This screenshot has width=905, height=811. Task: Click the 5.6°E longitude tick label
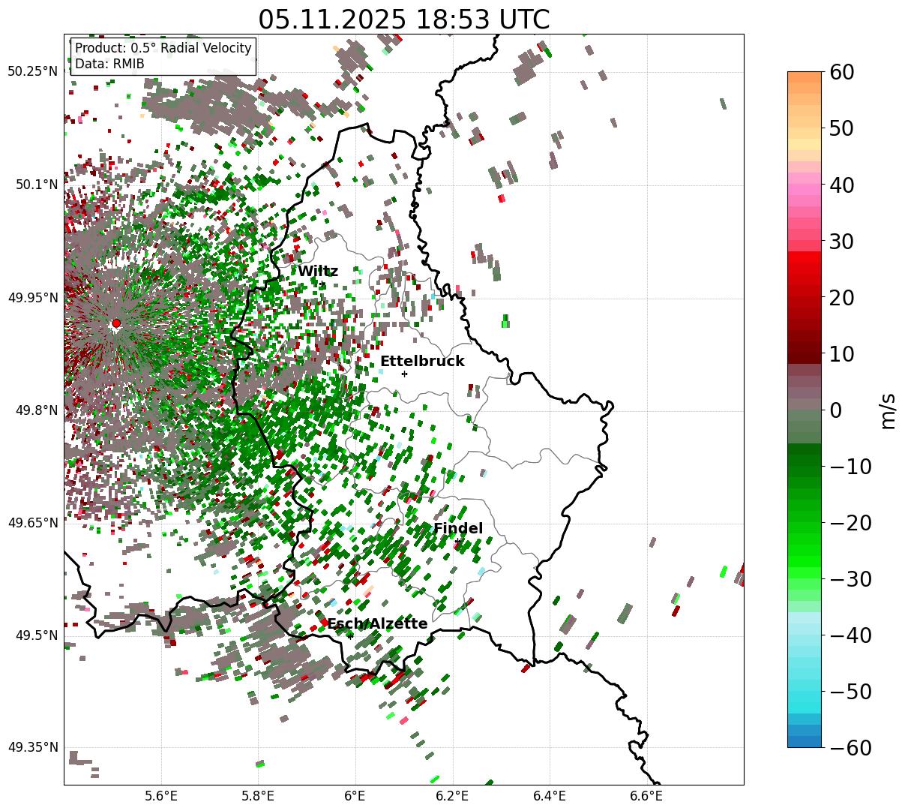pyautogui.click(x=161, y=796)
